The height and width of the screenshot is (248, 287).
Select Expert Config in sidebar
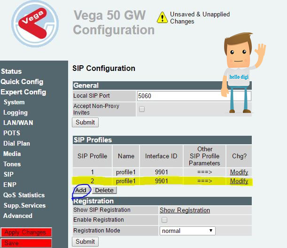pyautogui.click(x=23, y=92)
